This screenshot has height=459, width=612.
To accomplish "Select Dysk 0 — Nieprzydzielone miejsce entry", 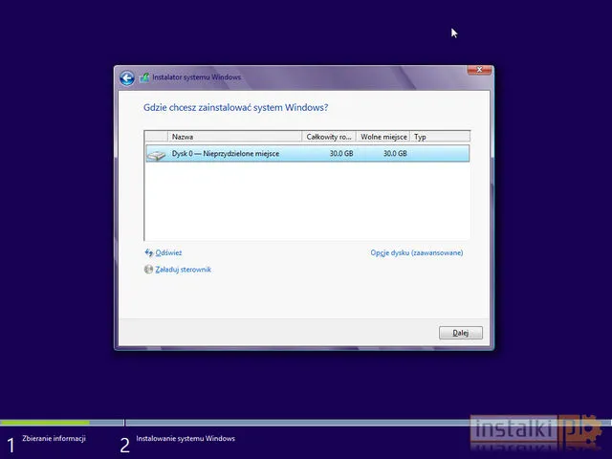I will pyautogui.click(x=226, y=154).
